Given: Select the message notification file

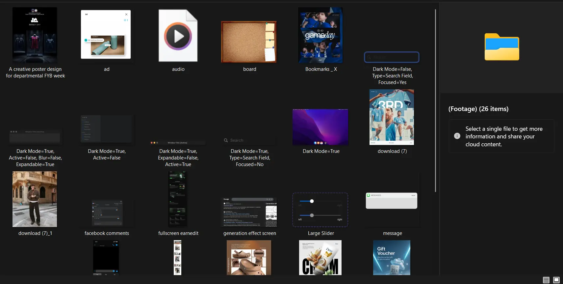Looking at the screenshot, I should (x=392, y=201).
